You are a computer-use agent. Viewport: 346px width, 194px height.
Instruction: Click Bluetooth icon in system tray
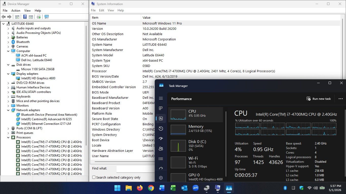[285, 188]
